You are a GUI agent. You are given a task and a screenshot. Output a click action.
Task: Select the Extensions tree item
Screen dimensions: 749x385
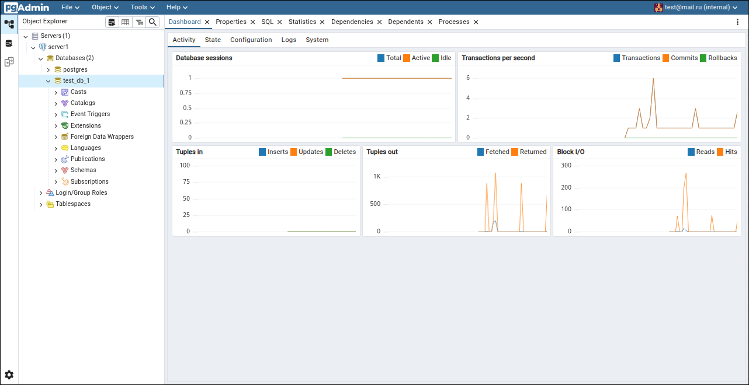(85, 125)
